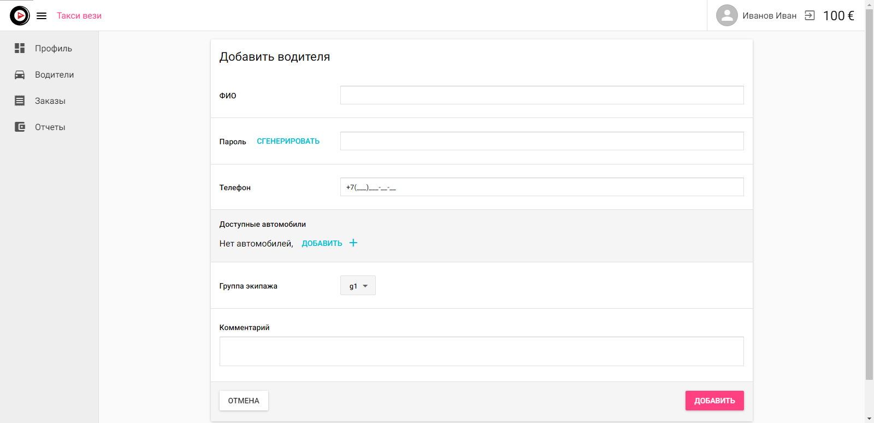This screenshot has width=874, height=423.
Task: Toggle the hamburger menu icon
Action: (x=42, y=16)
